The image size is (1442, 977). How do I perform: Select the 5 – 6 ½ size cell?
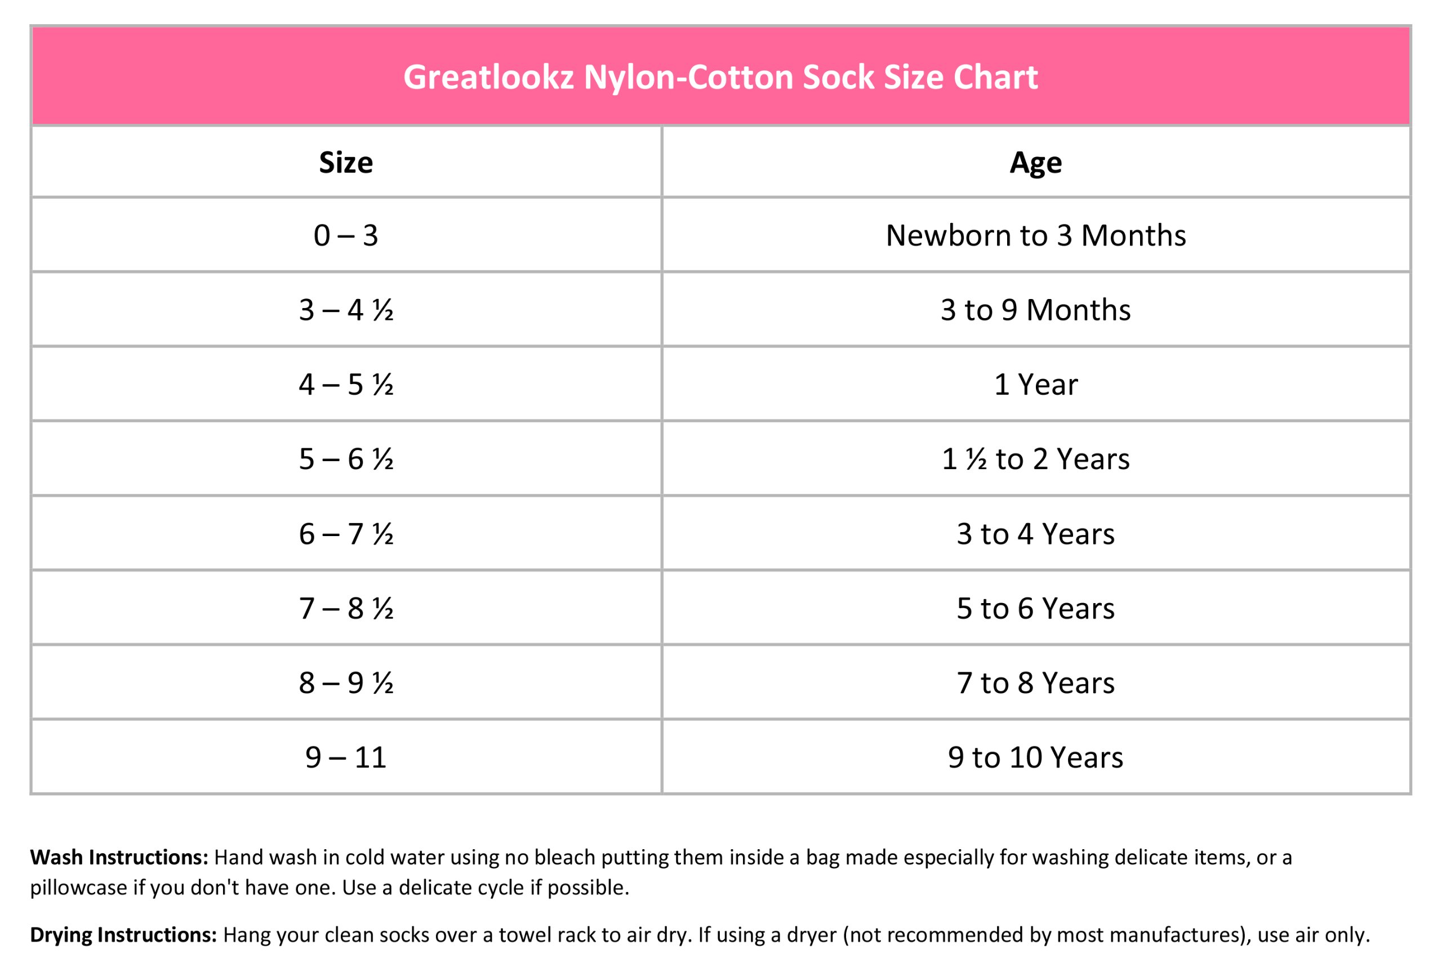coord(346,459)
